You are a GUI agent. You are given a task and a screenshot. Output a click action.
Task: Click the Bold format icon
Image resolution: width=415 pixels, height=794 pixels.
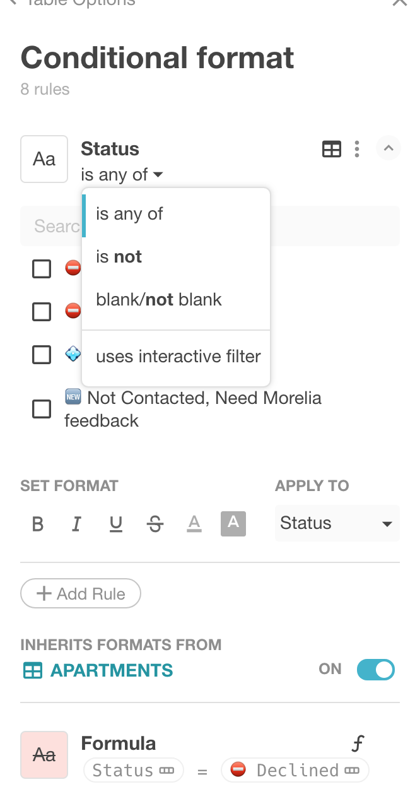pos(38,524)
